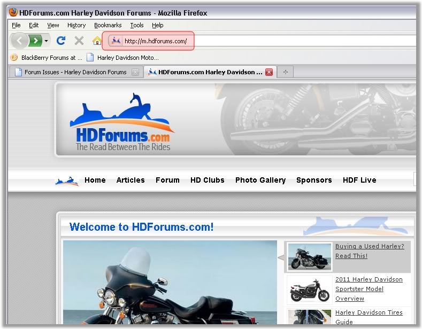The image size is (422, 329).
Task: Open the Harley Davidson Moto... bookmark
Action: pyautogui.click(x=122, y=58)
